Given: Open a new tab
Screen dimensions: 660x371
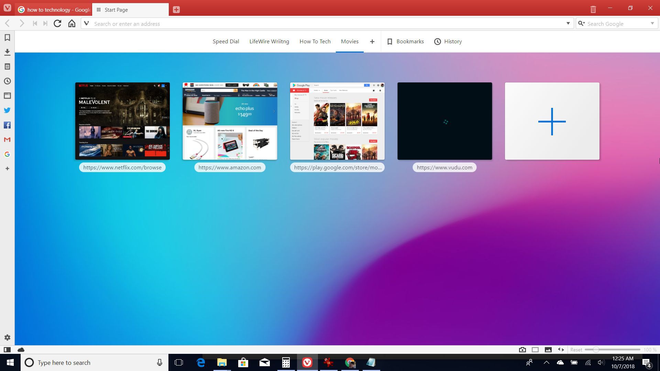Looking at the screenshot, I should click(x=176, y=10).
